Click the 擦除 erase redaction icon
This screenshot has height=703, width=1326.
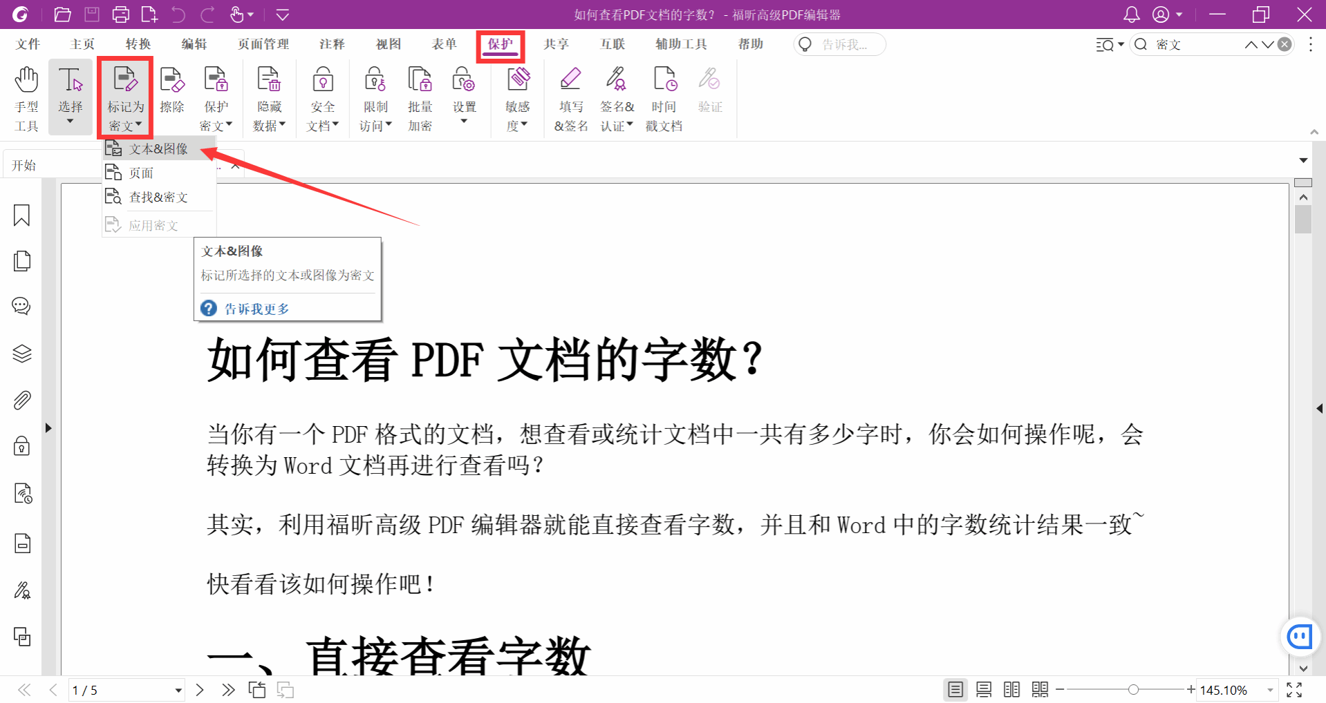171,90
